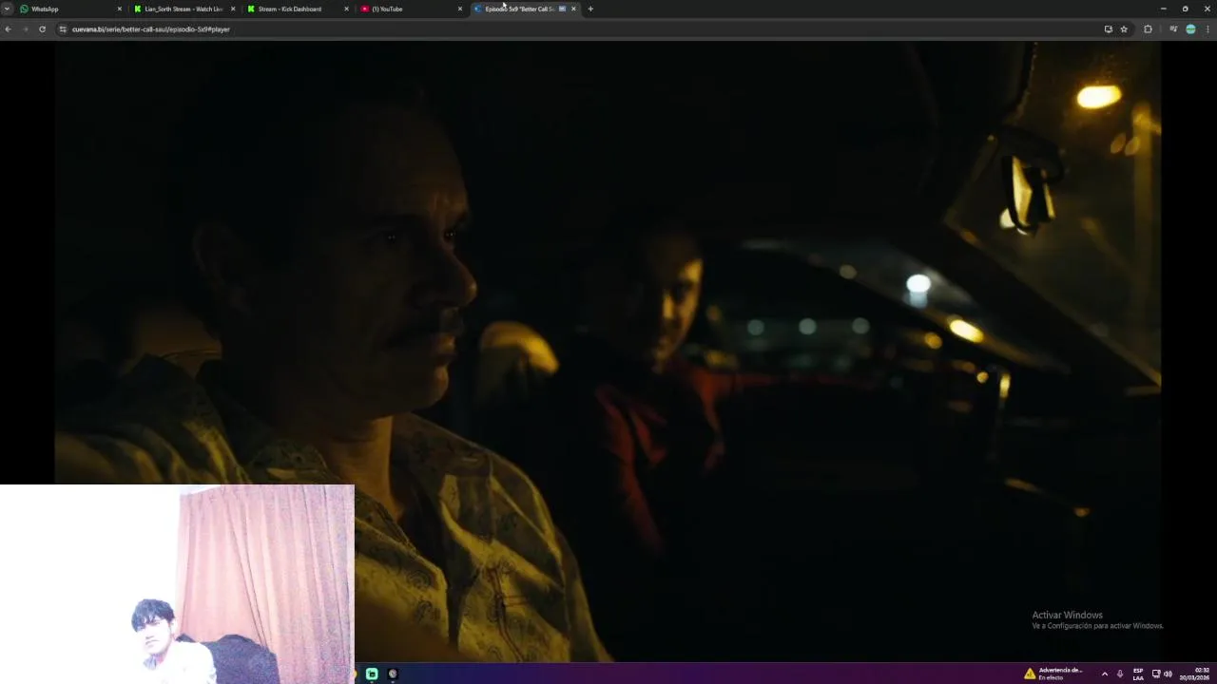
Task: Open the clock showing 02:32
Action: (1195, 674)
